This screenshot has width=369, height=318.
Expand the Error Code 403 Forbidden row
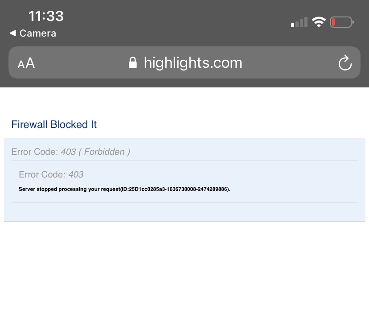point(70,152)
